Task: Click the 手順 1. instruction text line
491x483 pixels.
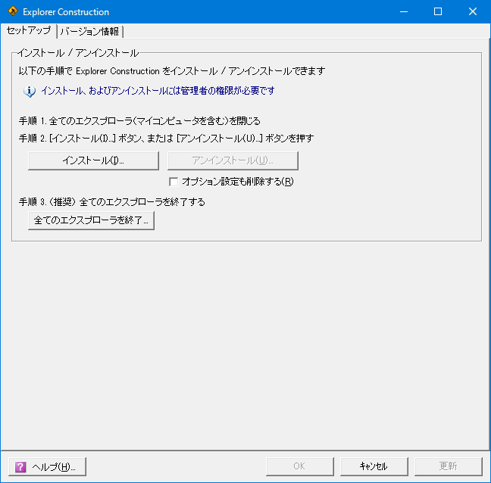Action: pyautogui.click(x=139, y=121)
